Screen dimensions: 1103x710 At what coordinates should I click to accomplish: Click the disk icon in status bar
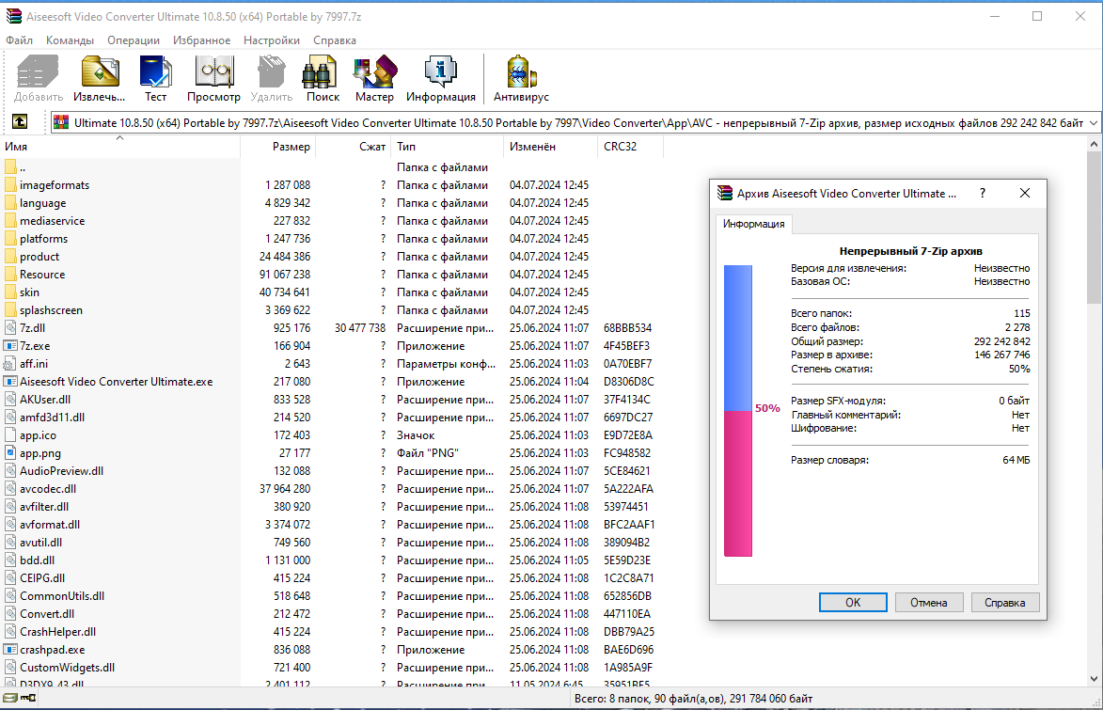[x=9, y=698]
